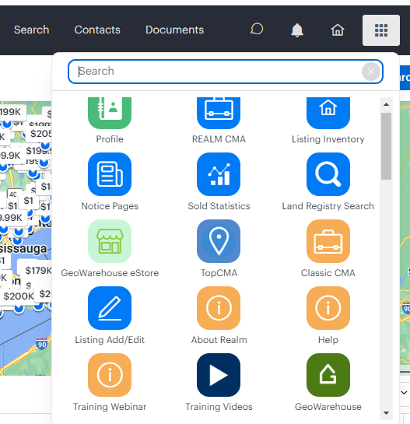The image size is (410, 424).
Task: Open the Training Videos app
Action: [x=219, y=375]
